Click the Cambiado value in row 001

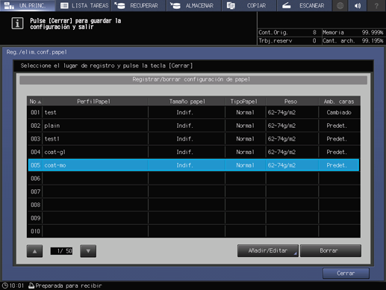click(339, 112)
